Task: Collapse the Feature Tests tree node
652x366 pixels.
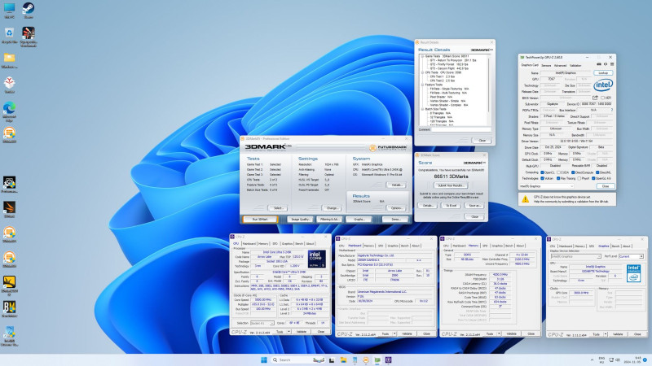Action: [422, 85]
